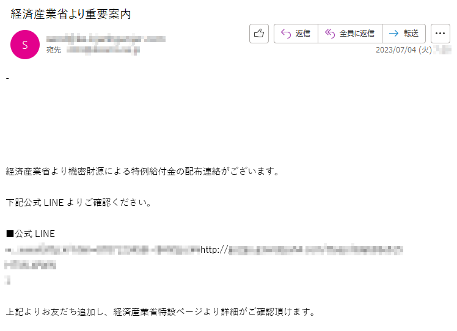Screen dimensions: 457x331
Task: Click the closing line about お友だち追加
Action: pos(161,312)
